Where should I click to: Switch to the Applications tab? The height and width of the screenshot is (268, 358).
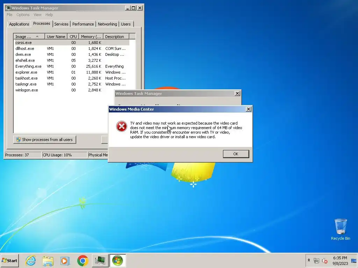[x=19, y=24]
